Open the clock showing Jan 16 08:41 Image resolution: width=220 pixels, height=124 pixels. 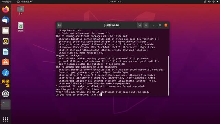[116, 2]
